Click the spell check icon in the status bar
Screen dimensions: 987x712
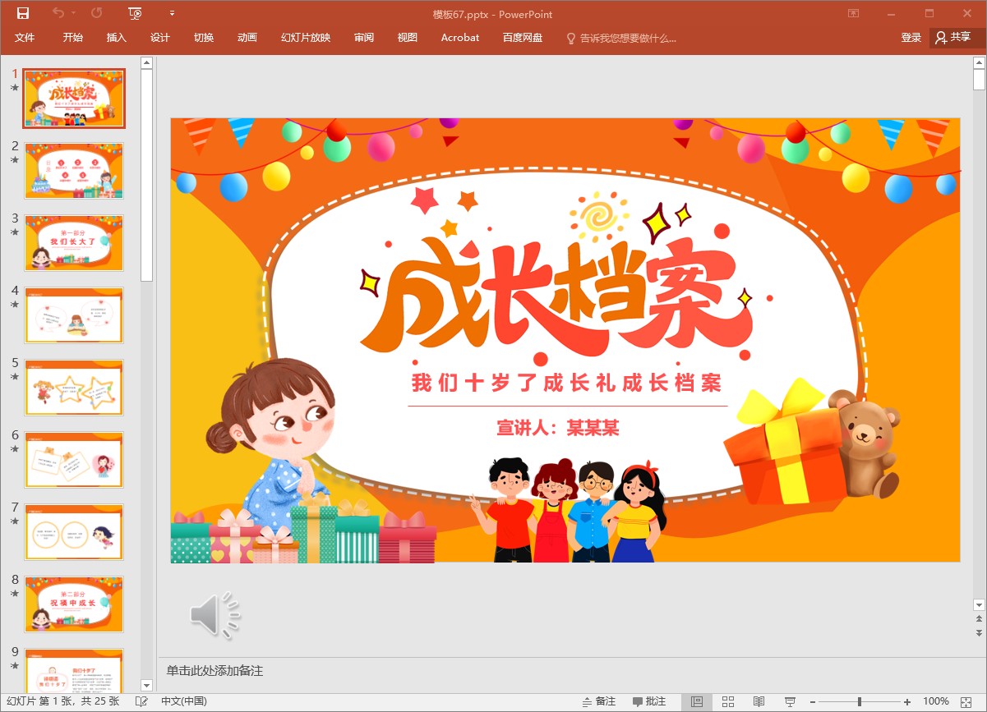coord(141,701)
